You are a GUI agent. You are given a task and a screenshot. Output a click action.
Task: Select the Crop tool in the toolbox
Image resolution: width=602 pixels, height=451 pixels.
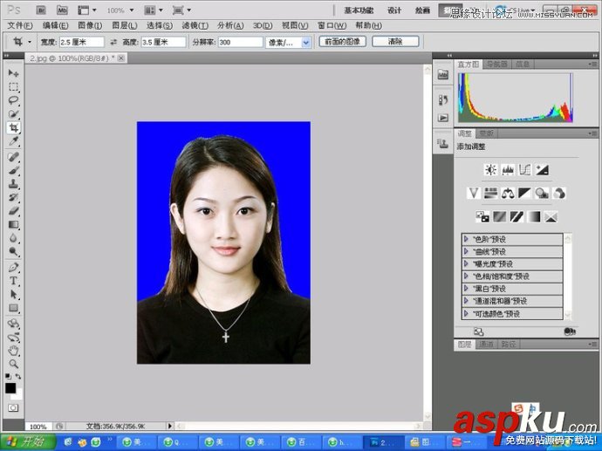pyautogui.click(x=14, y=127)
